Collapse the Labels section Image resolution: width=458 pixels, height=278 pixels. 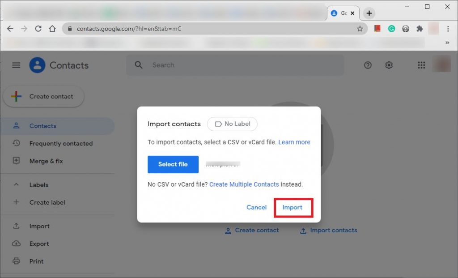(x=16, y=184)
